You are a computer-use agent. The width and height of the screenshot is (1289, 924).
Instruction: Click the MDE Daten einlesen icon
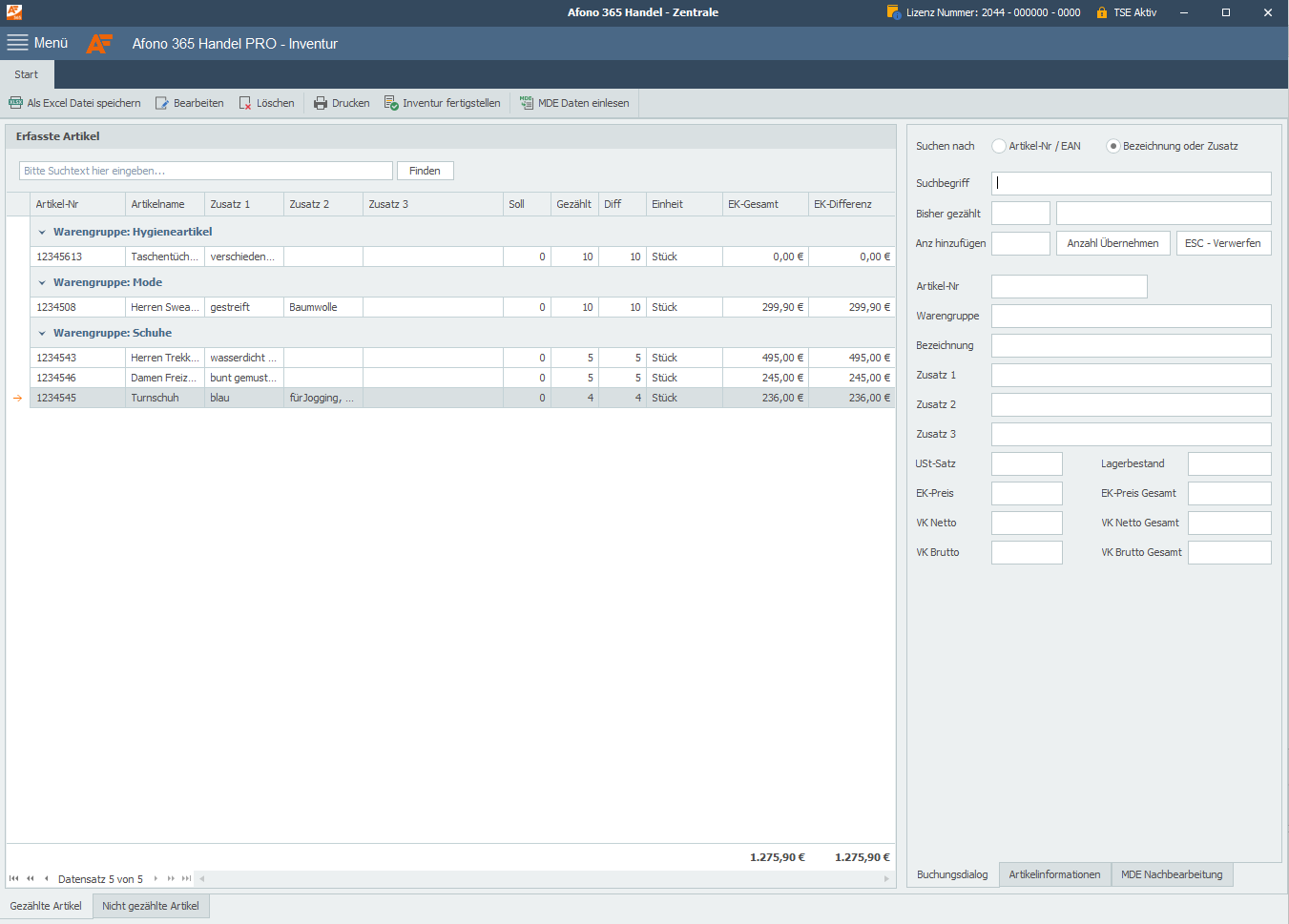tap(527, 103)
